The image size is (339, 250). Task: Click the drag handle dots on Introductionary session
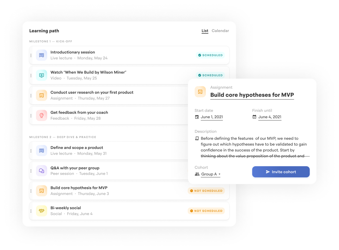(x=31, y=55)
